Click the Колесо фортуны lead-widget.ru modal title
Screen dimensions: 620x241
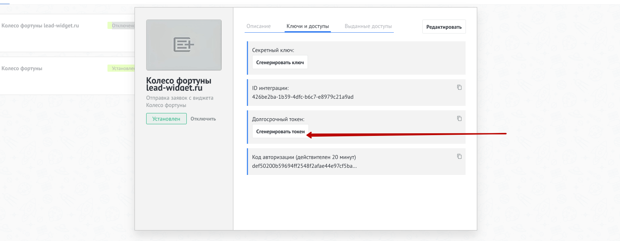[x=179, y=84]
